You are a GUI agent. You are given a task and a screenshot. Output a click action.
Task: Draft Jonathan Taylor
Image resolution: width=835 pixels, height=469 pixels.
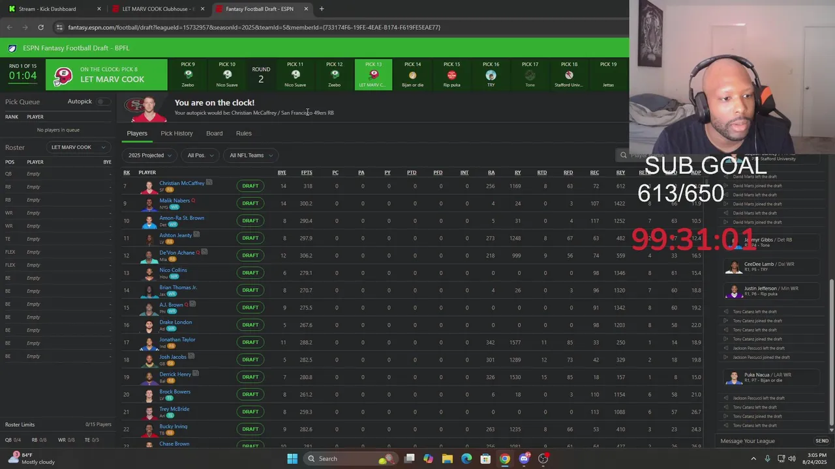(250, 342)
